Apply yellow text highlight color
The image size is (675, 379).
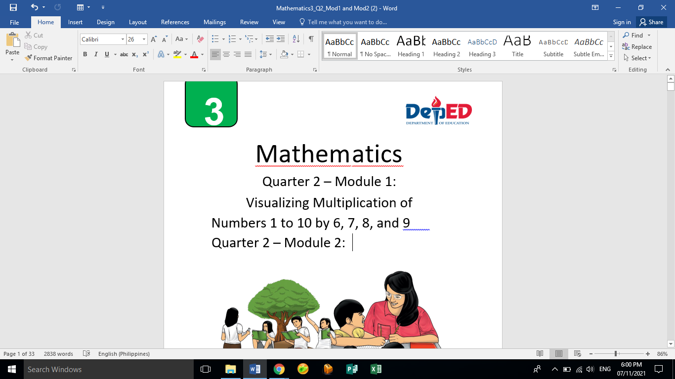[x=177, y=54]
